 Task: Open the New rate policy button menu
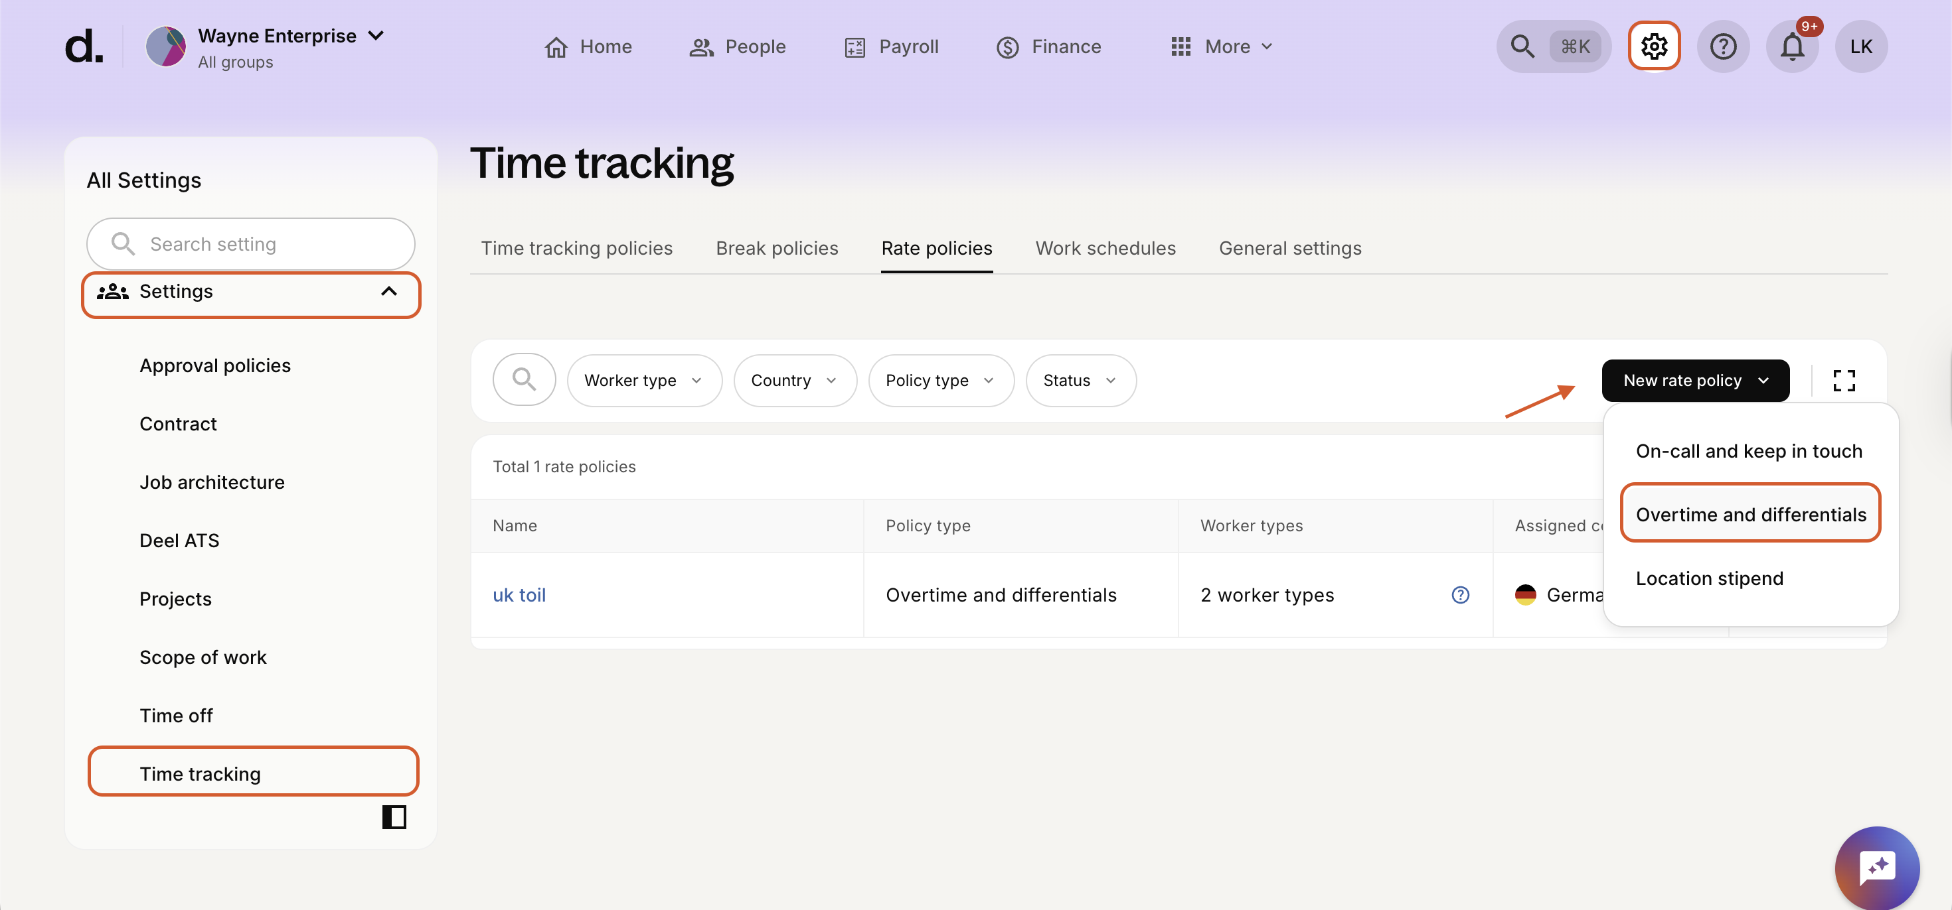[x=1695, y=380]
